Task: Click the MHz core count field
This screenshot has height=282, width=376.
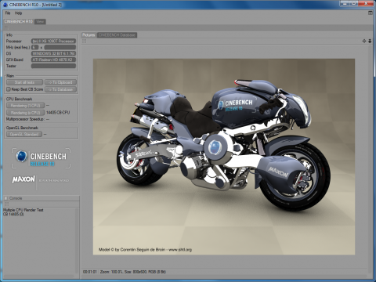Action: (x=34, y=47)
